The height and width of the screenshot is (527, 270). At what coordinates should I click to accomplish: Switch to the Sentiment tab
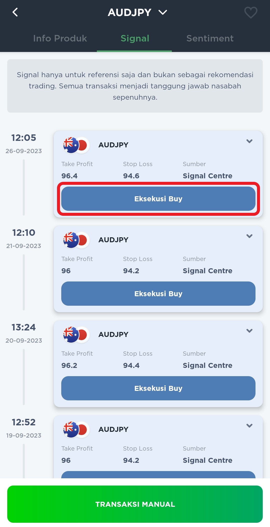click(210, 38)
